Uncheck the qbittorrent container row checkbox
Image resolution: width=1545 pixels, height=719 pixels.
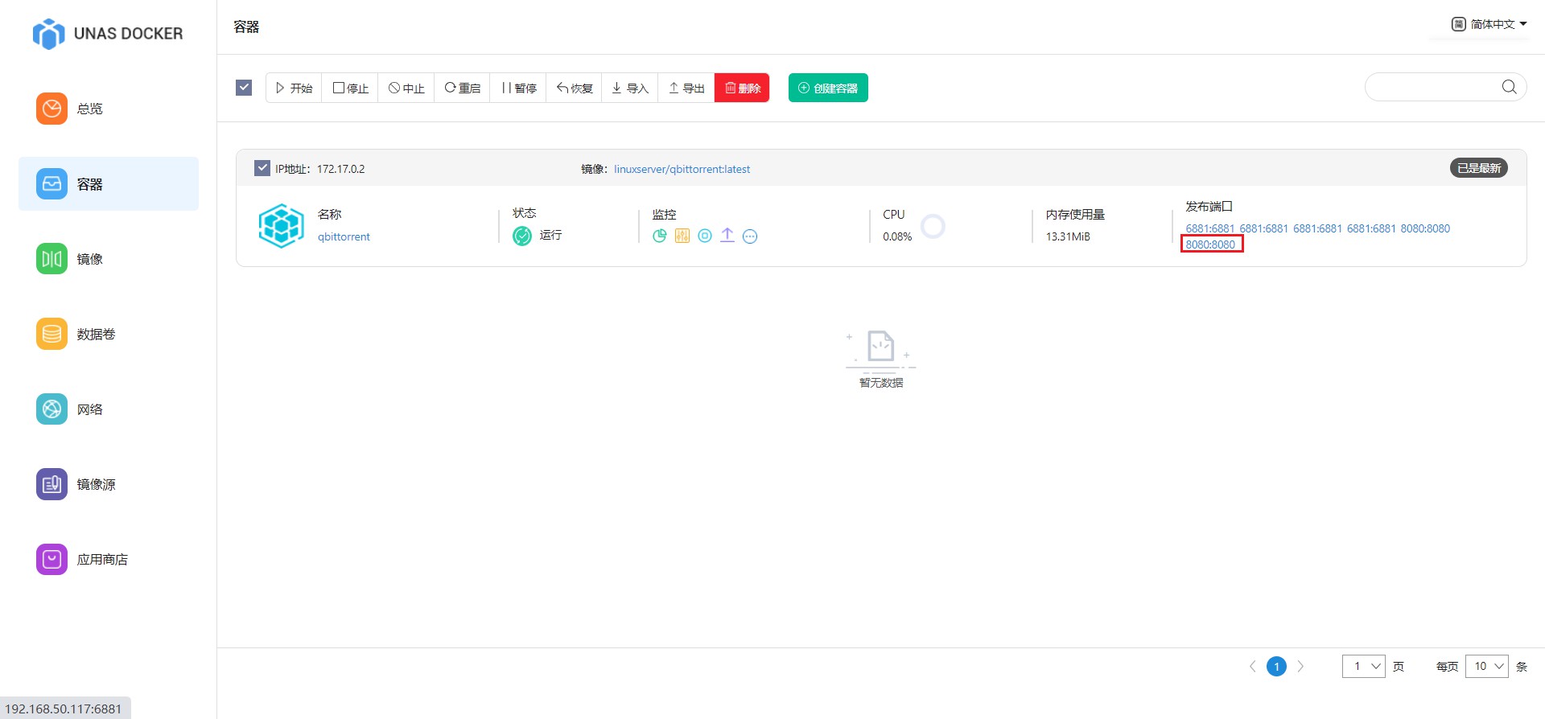(262, 168)
